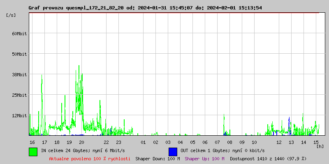Select hour 23 on the time axis

point(118,142)
